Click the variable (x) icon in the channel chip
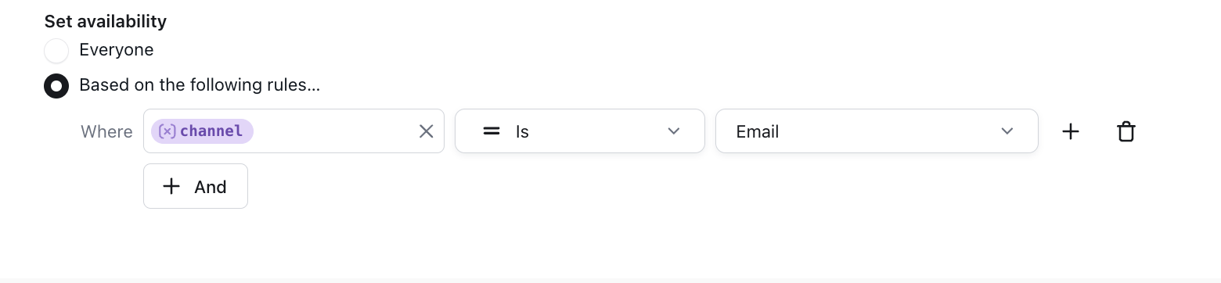The height and width of the screenshot is (283, 1221). point(167,131)
